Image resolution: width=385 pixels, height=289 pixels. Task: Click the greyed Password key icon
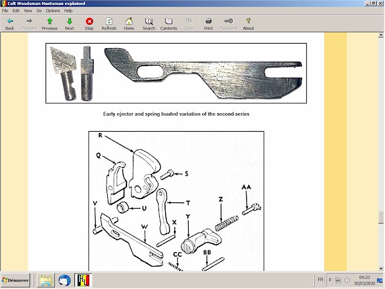click(228, 21)
